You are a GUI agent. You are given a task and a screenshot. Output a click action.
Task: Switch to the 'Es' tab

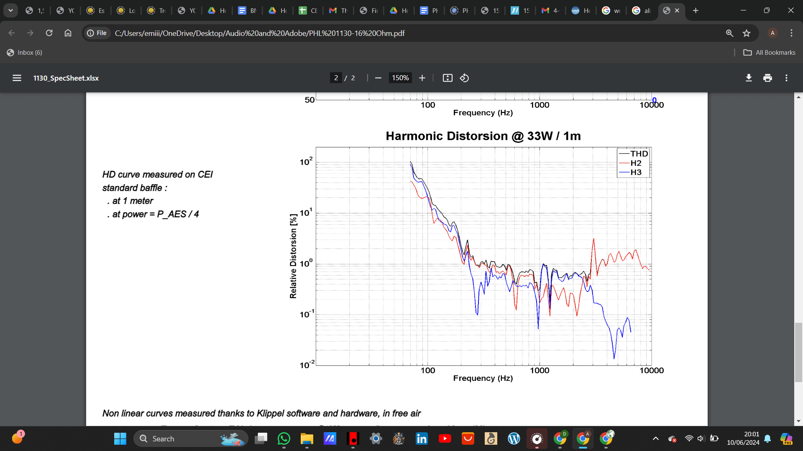pyautogui.click(x=96, y=10)
